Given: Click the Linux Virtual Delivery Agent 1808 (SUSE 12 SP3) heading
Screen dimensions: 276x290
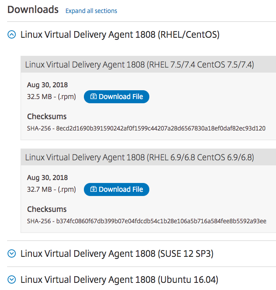Looking at the screenshot, I should [x=117, y=253].
